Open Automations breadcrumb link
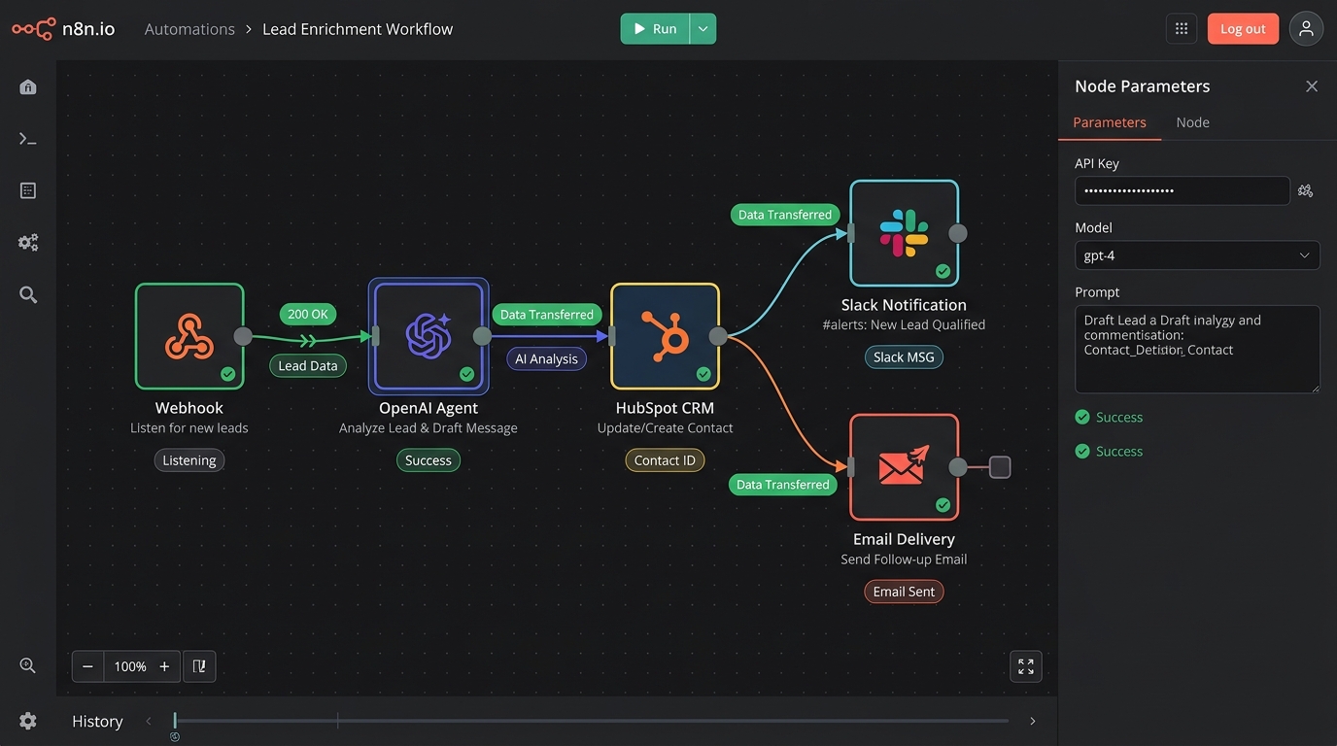This screenshot has height=746, width=1337. point(189,29)
